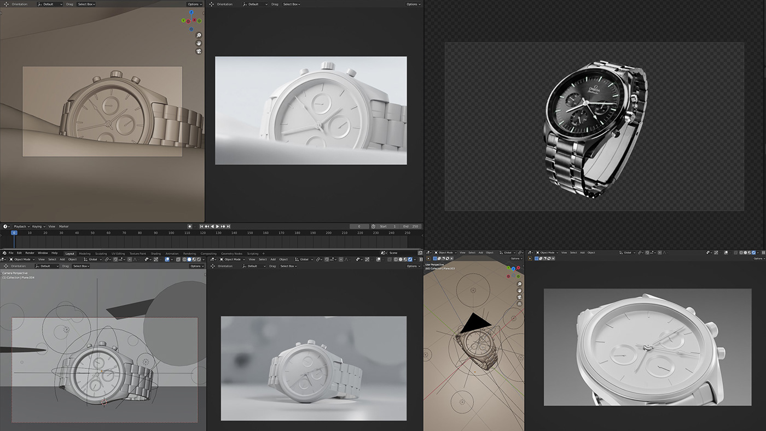Click the camera view icon in the top-left viewport
Viewport: 766px width, 431px height.
point(199,51)
